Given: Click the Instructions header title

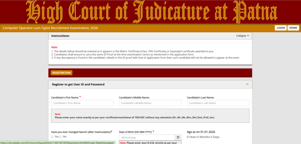Looking at the screenshot, I should click(61, 36).
